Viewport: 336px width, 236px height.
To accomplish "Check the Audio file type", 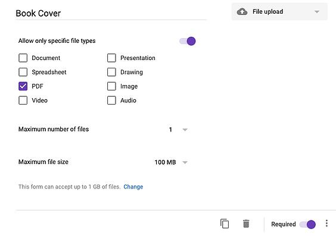I will [111, 100].
